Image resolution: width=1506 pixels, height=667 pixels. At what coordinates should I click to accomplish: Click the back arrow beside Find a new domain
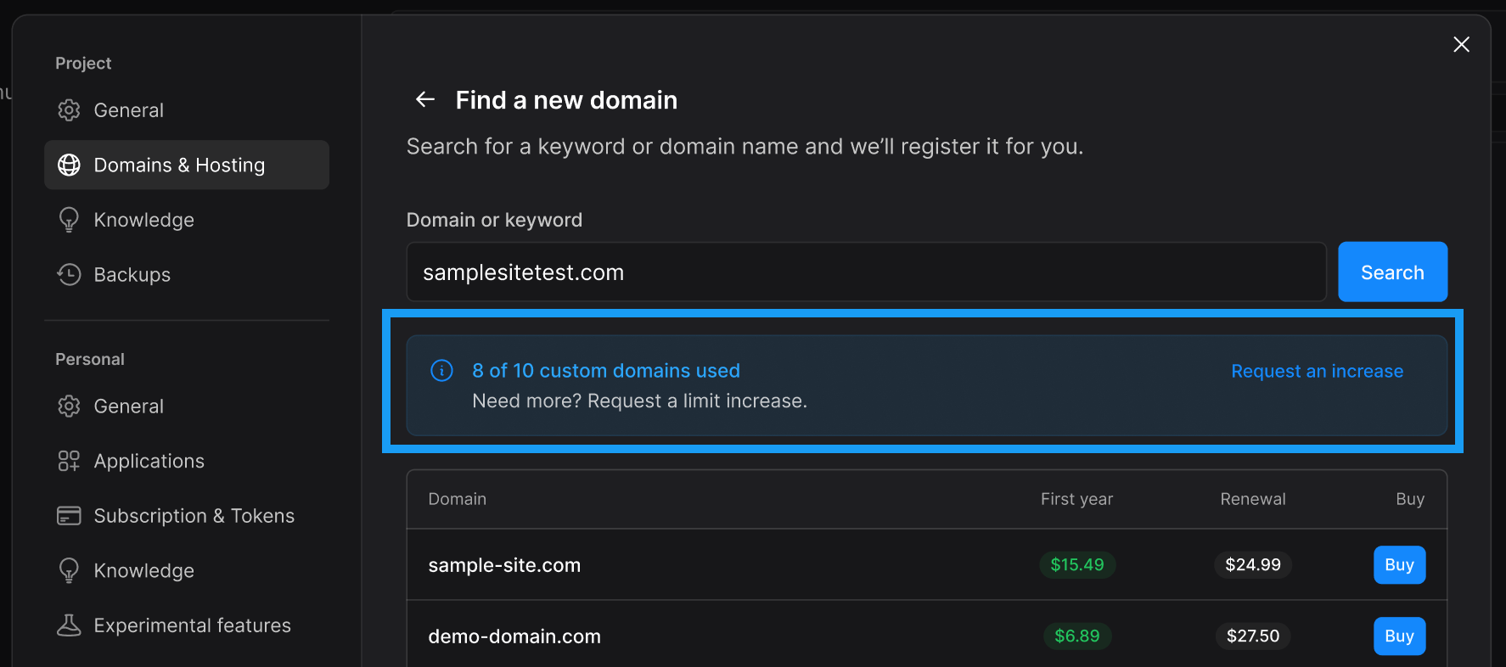pos(424,100)
